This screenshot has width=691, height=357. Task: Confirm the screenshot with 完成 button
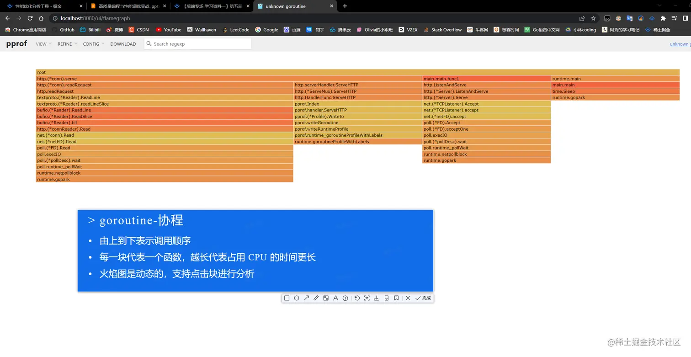tap(423, 298)
